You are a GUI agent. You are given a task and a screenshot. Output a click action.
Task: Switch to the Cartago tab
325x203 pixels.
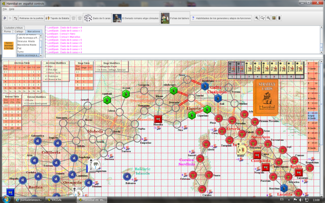(x=19, y=32)
